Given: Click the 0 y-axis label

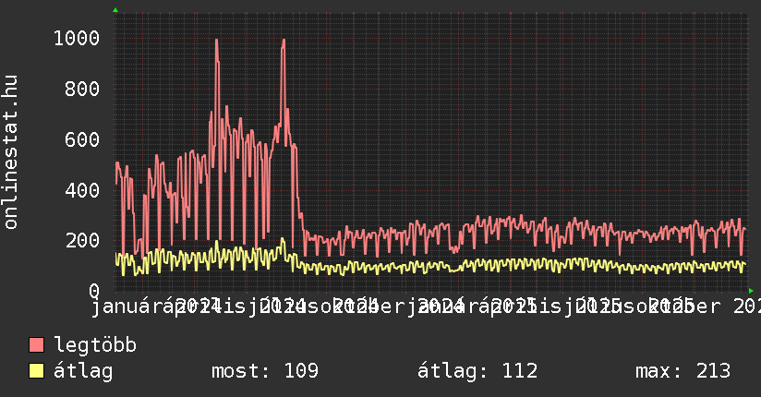Looking at the screenshot, I should [92, 290].
